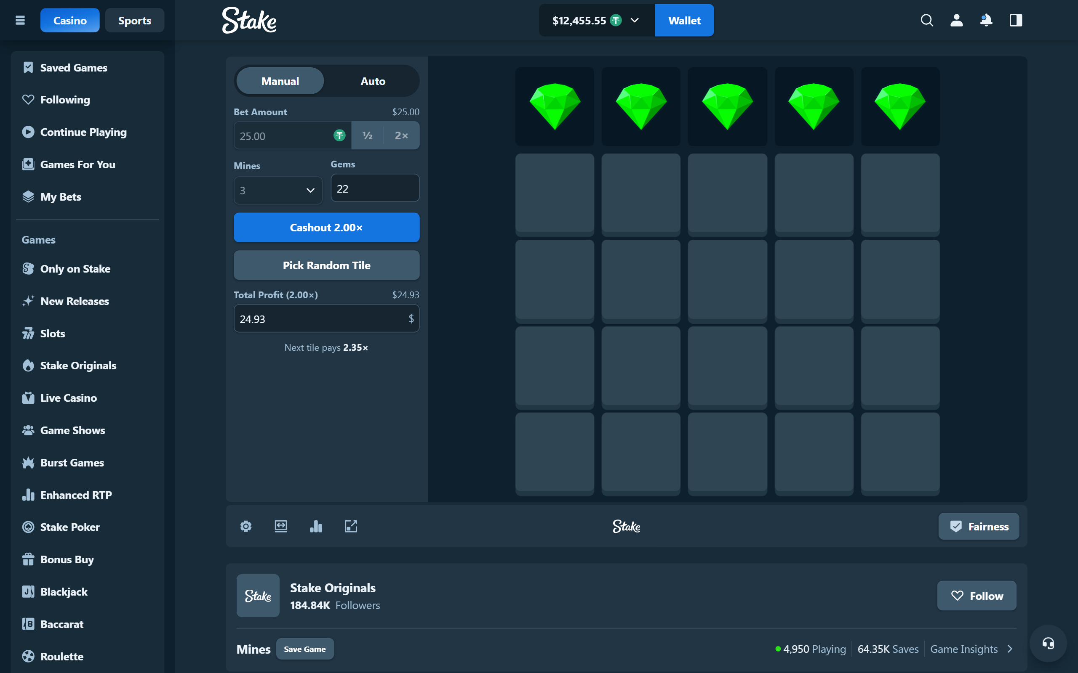Screen dimensions: 1078x673
Task: Click the Bonus Buy gift icon
Action: point(28,559)
